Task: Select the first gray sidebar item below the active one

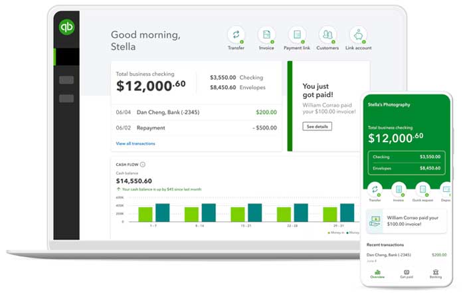Action: click(66, 80)
